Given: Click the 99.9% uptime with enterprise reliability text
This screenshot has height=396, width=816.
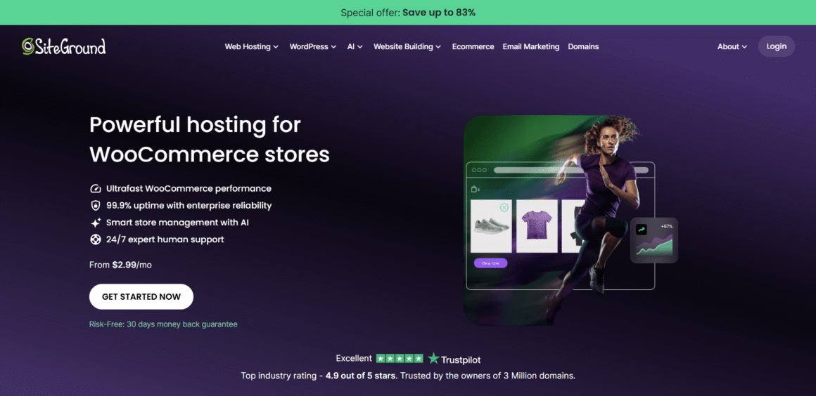Looking at the screenshot, I should 189,205.
